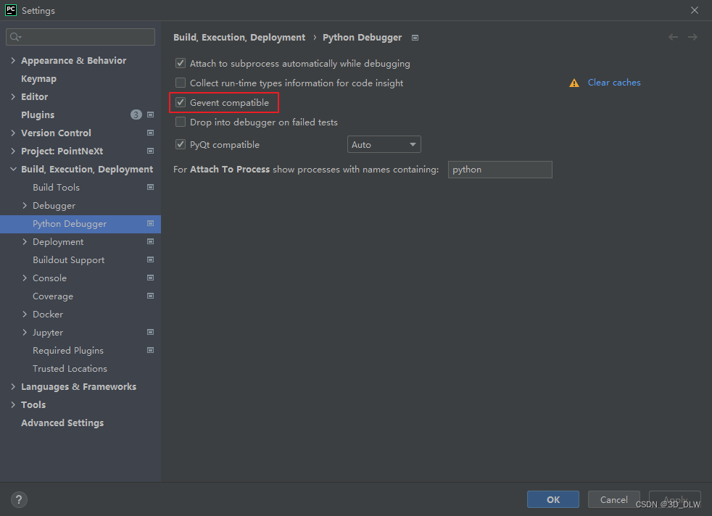The image size is (712, 516).
Task: Expand the Jupyter subsection
Action: (x=25, y=333)
